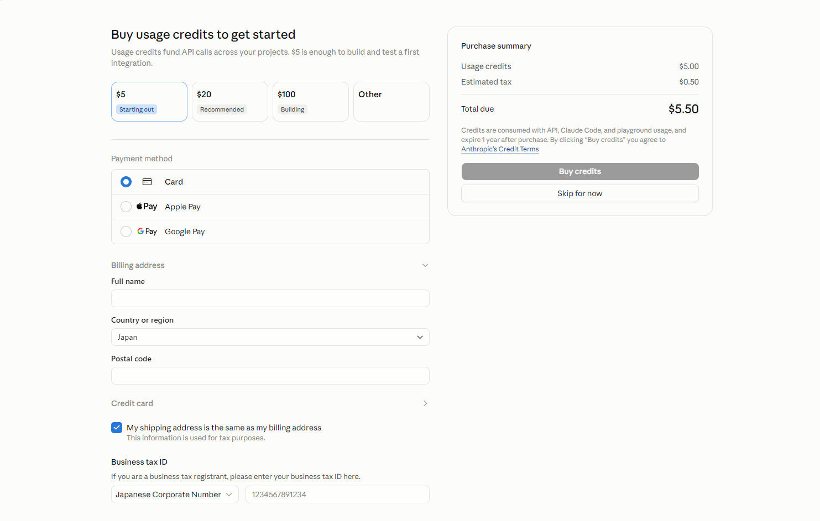Click the Business tax ID label
This screenshot has height=521, width=820.
139,462
